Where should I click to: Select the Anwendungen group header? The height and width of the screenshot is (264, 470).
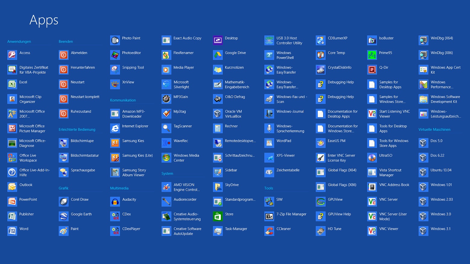19,42
